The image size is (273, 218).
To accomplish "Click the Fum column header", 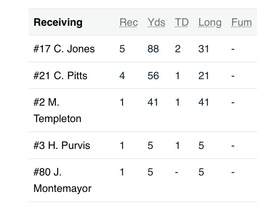I will (242, 22).
